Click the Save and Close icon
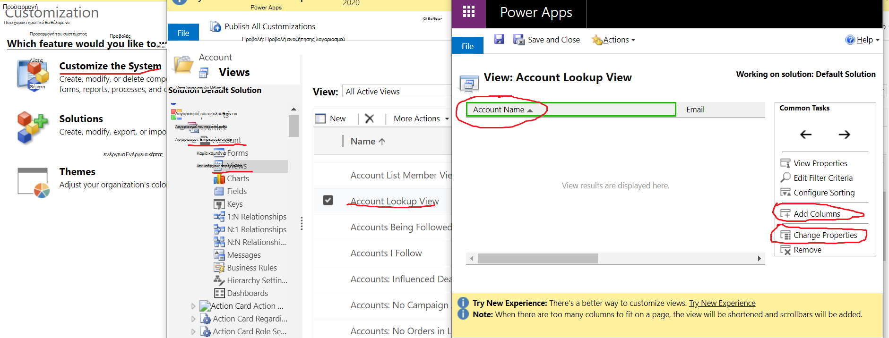This screenshot has width=889, height=338. (x=518, y=40)
